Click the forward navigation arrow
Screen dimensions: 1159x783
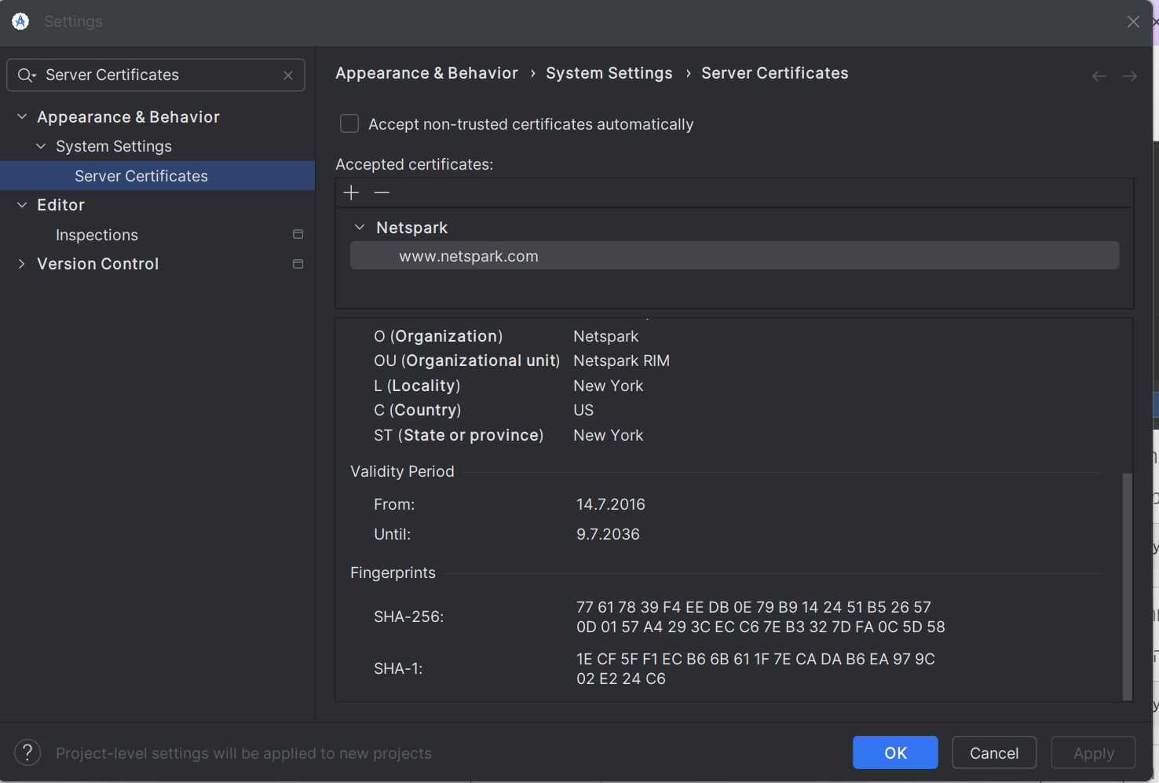tap(1129, 75)
